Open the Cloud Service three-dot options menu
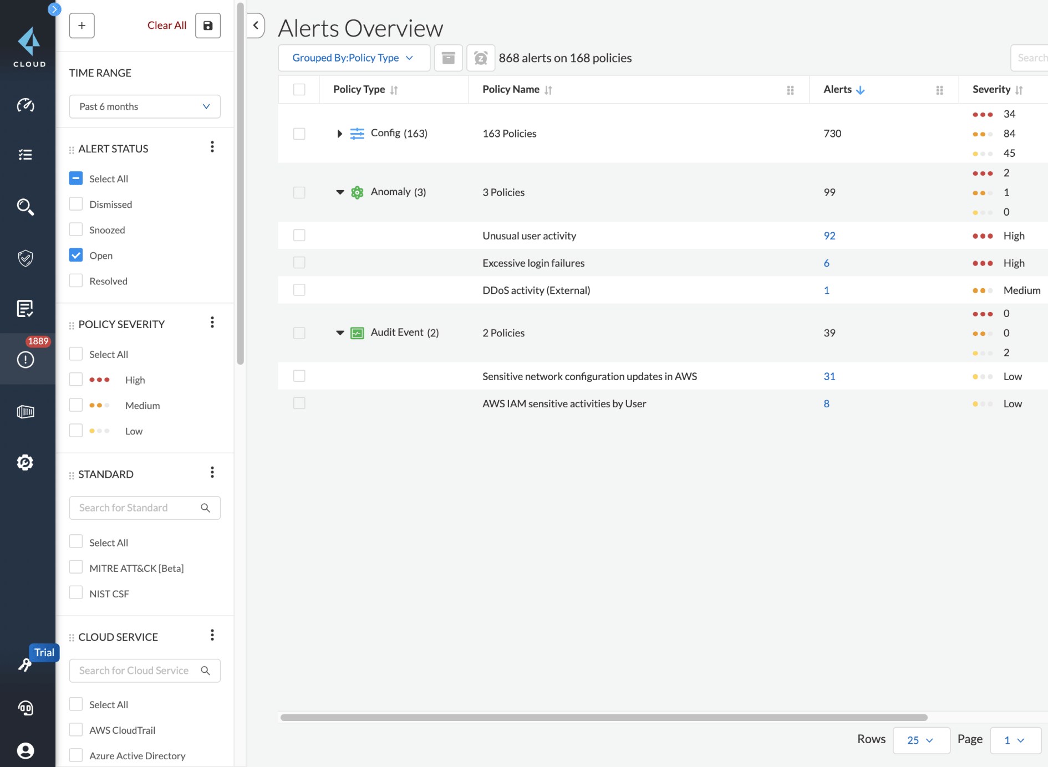The image size is (1048, 767). coord(212,635)
